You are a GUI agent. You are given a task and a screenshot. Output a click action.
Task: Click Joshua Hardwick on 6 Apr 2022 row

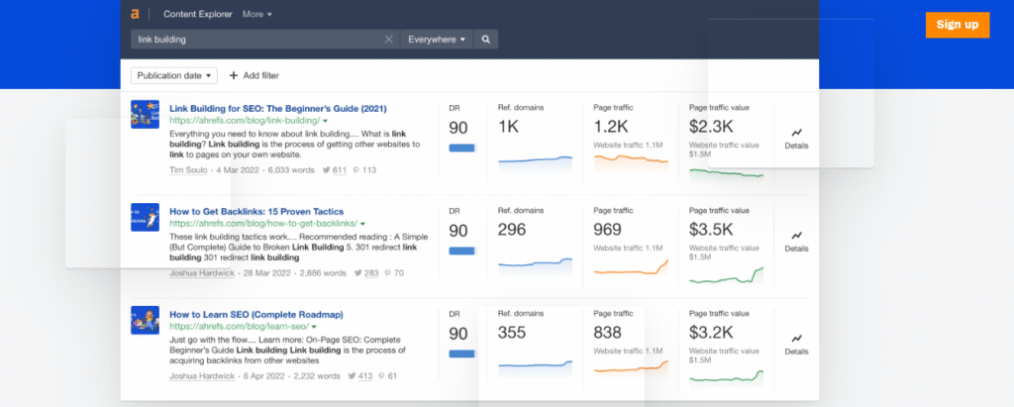pyautogui.click(x=202, y=376)
